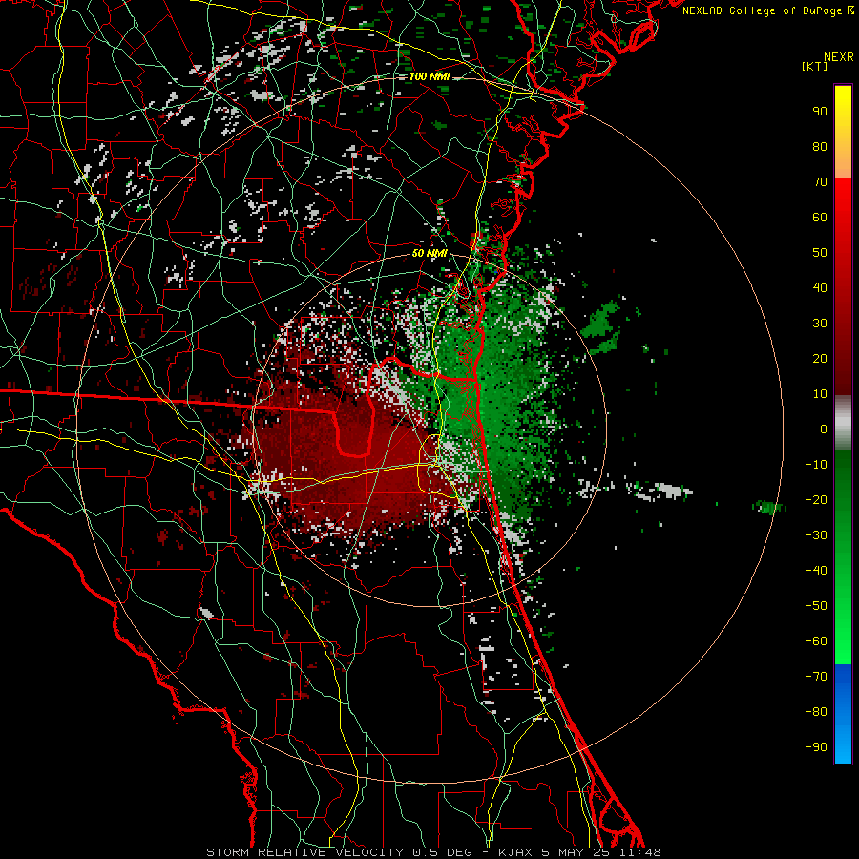
Task: Pick the yellow top segment of the color bar
Action: click(x=843, y=131)
